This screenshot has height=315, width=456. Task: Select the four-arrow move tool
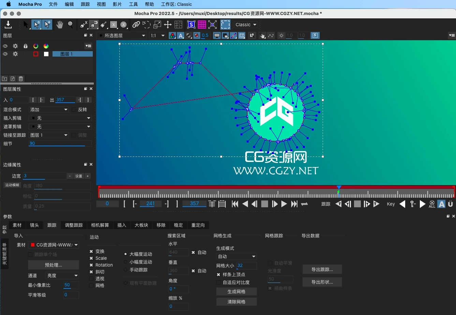167,25
